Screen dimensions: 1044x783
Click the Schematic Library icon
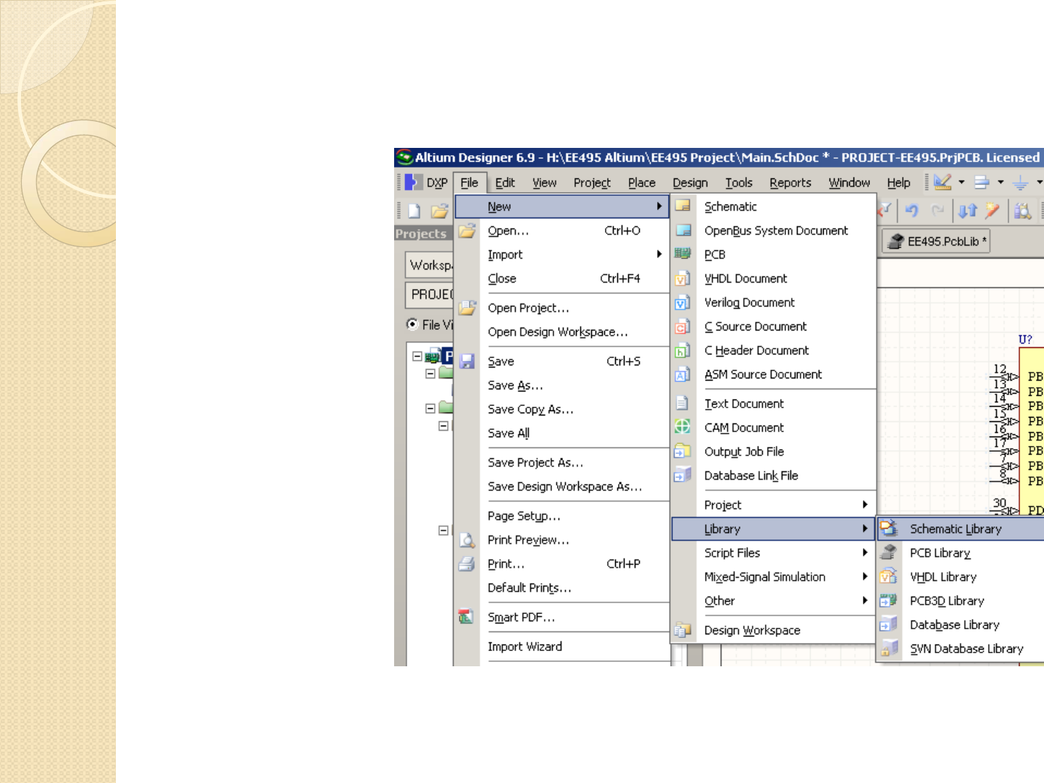[888, 529]
